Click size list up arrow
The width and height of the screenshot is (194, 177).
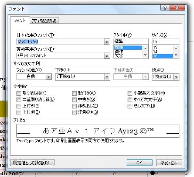[176, 49]
